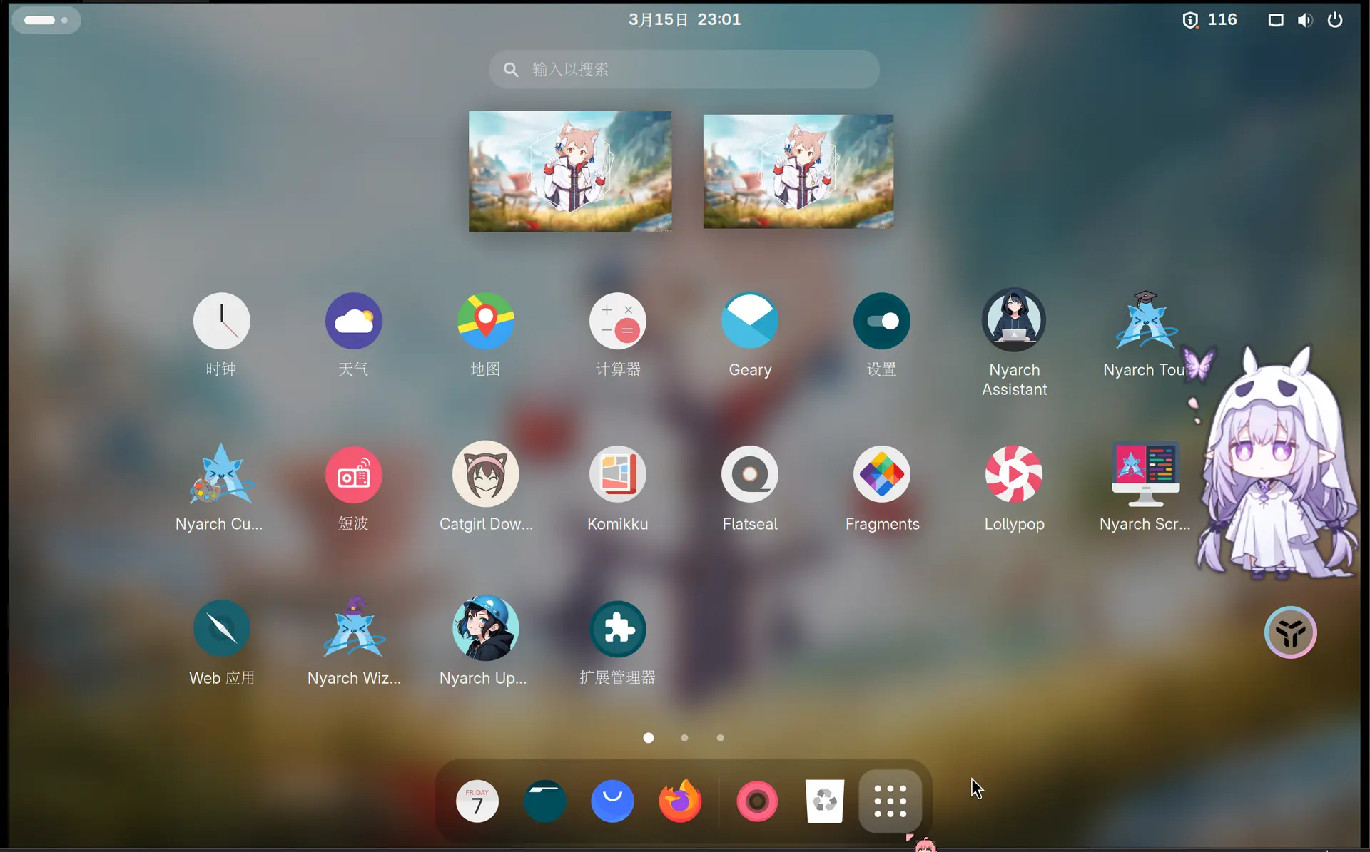Click the 输入以搜索 search field

pos(684,69)
